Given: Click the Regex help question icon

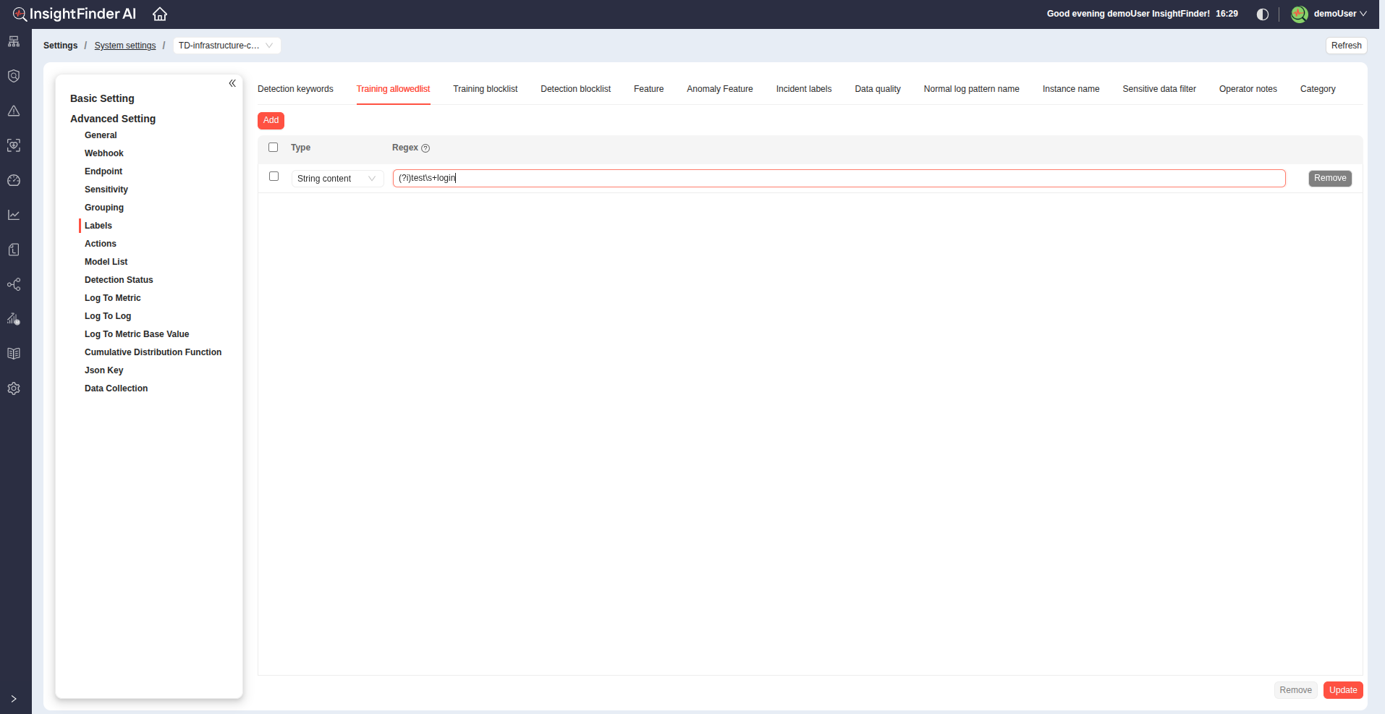Looking at the screenshot, I should [x=425, y=148].
